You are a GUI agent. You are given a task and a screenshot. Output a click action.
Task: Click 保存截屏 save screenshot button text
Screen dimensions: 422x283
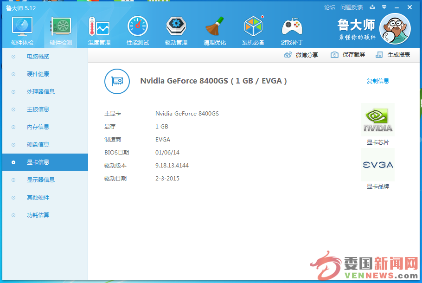(x=354, y=55)
